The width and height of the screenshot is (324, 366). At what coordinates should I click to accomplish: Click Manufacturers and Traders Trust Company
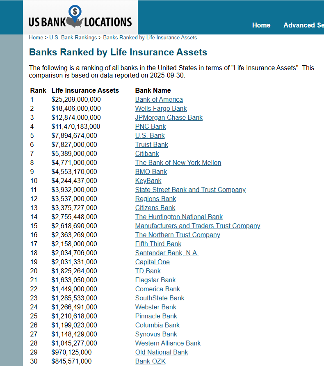[x=198, y=226]
